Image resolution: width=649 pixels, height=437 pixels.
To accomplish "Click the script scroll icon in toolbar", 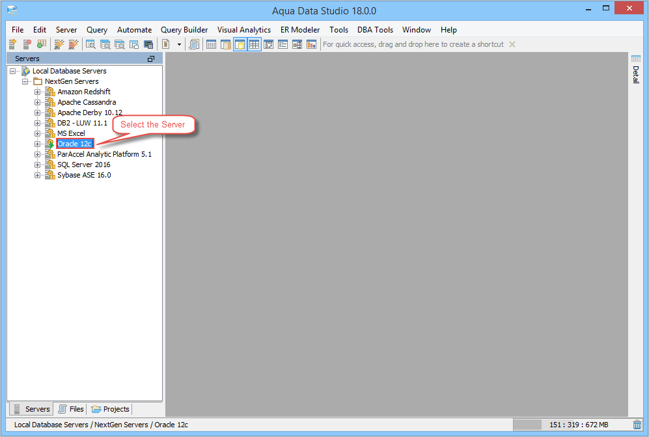I will pos(194,44).
